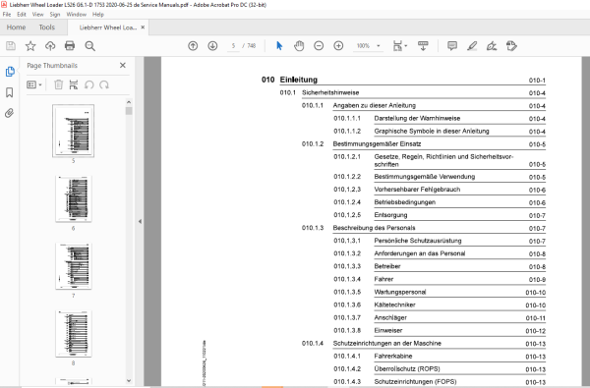Activate the Hand pan tool
This screenshot has width=590, height=388.
pos(299,46)
